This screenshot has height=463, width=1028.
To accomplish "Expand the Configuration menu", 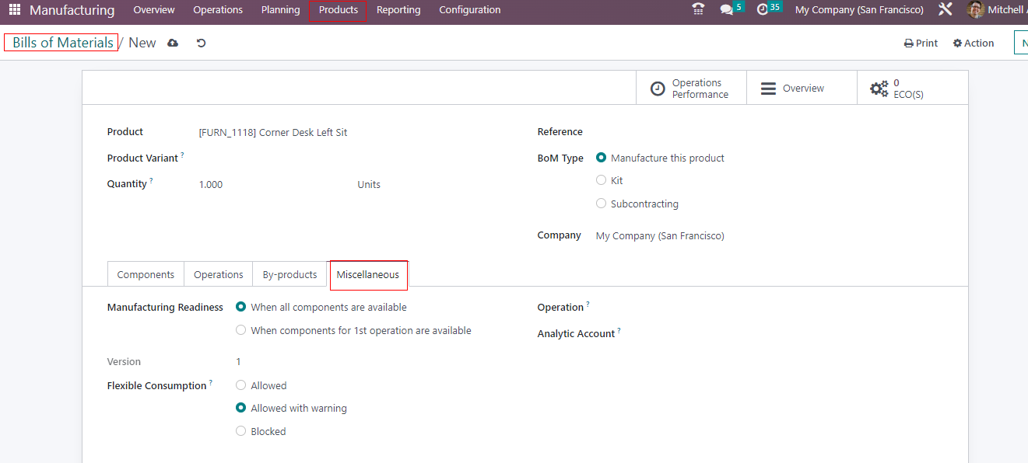I will [469, 10].
